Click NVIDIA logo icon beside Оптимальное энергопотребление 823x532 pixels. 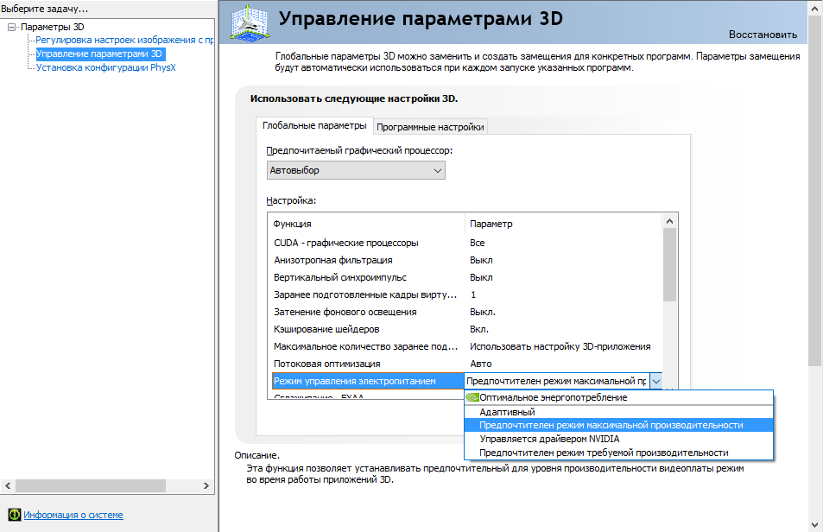(x=472, y=397)
